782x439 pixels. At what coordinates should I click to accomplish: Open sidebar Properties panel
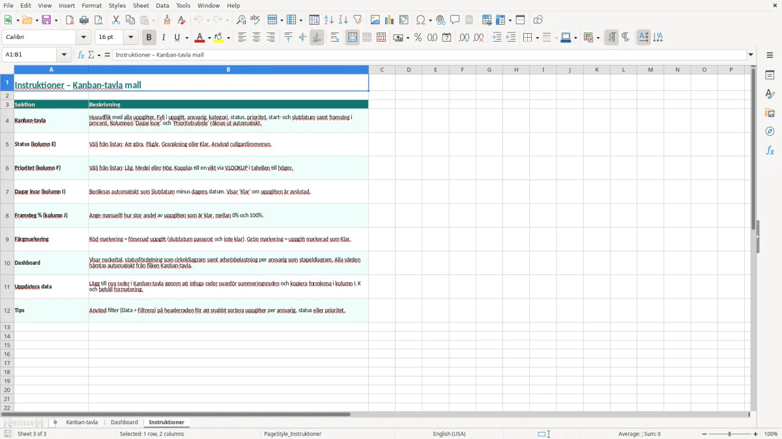click(x=770, y=75)
